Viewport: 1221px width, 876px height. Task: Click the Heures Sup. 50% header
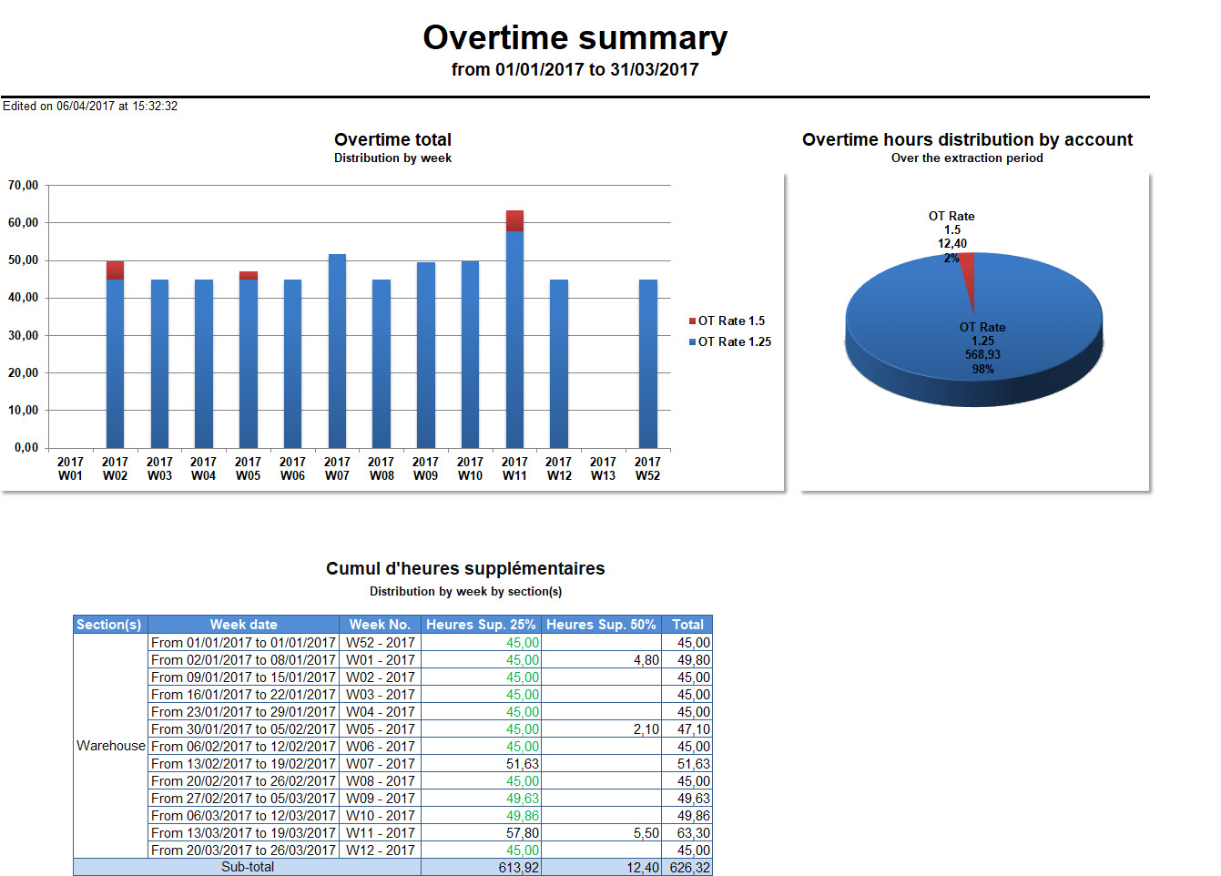tap(601, 625)
